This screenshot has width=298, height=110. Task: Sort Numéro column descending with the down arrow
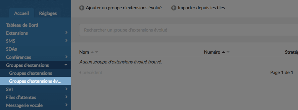[228, 52]
